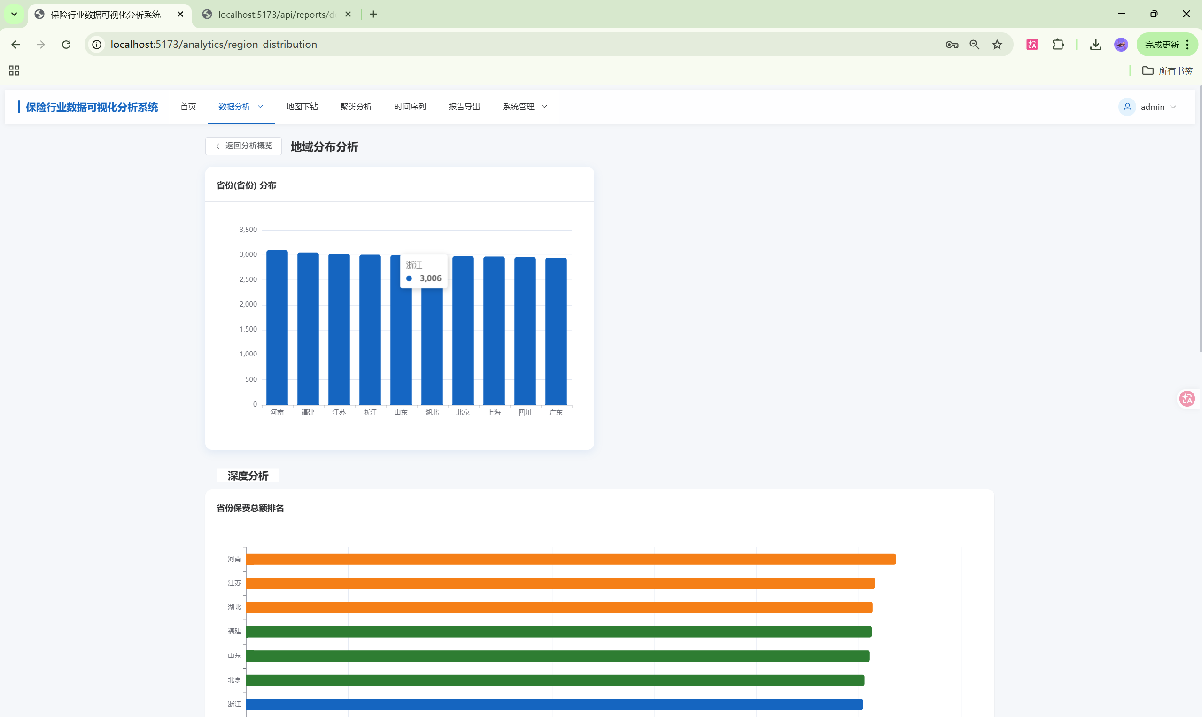Screen dimensions: 1202x717
Task: Expand the 数据分析 dropdown menu
Action: pyautogui.click(x=240, y=107)
